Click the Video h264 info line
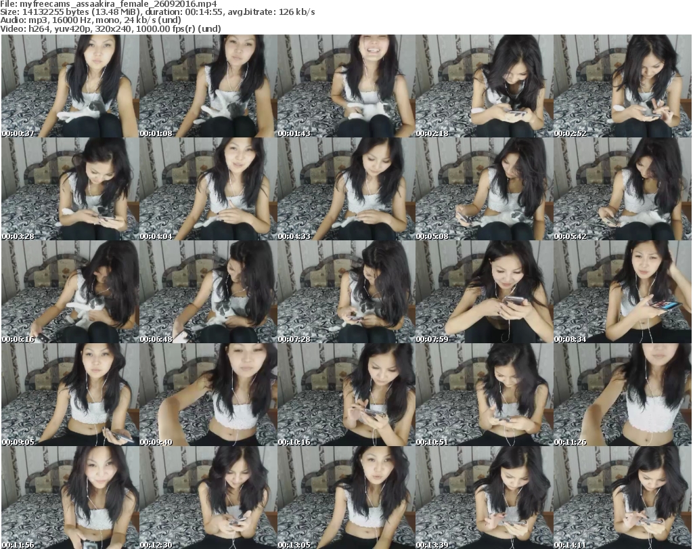693x549 pixels. [110, 28]
